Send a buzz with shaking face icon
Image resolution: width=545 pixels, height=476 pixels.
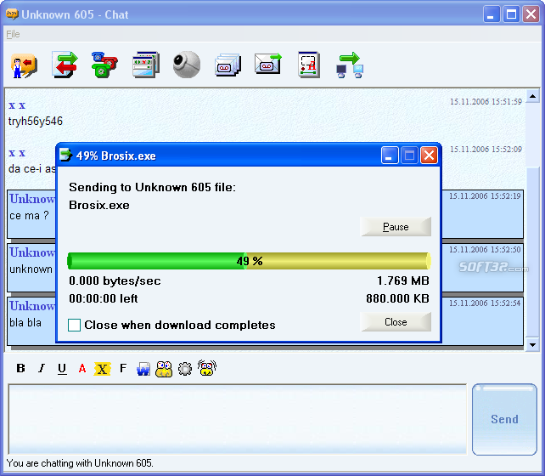207,368
